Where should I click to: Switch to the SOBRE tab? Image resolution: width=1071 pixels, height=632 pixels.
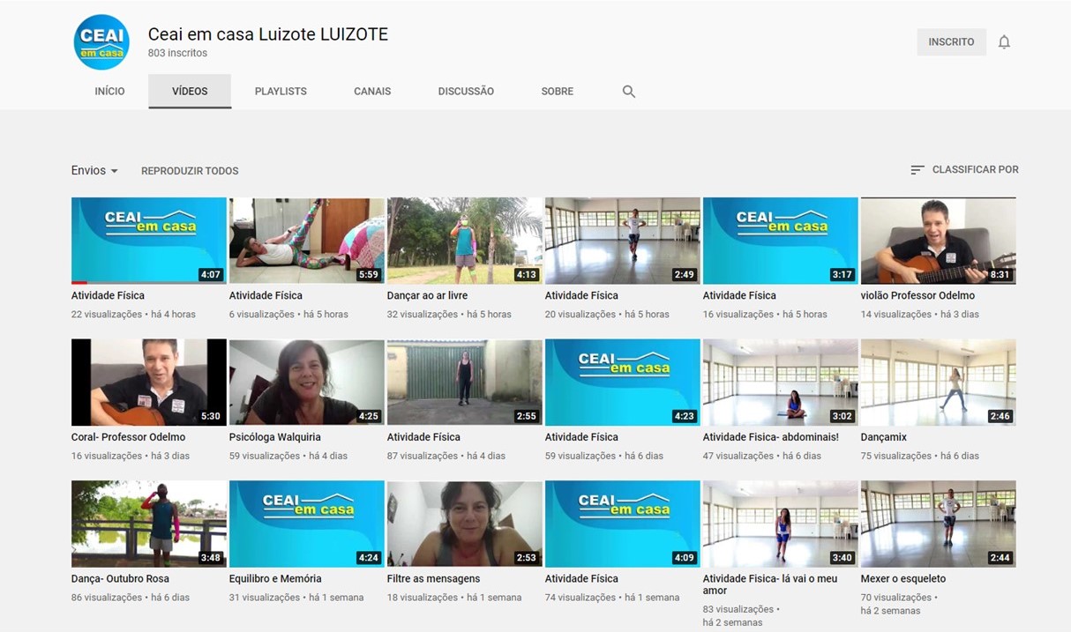[x=558, y=91]
